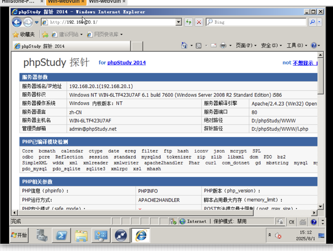Open the recent pages dropdown arrow

(37, 22)
